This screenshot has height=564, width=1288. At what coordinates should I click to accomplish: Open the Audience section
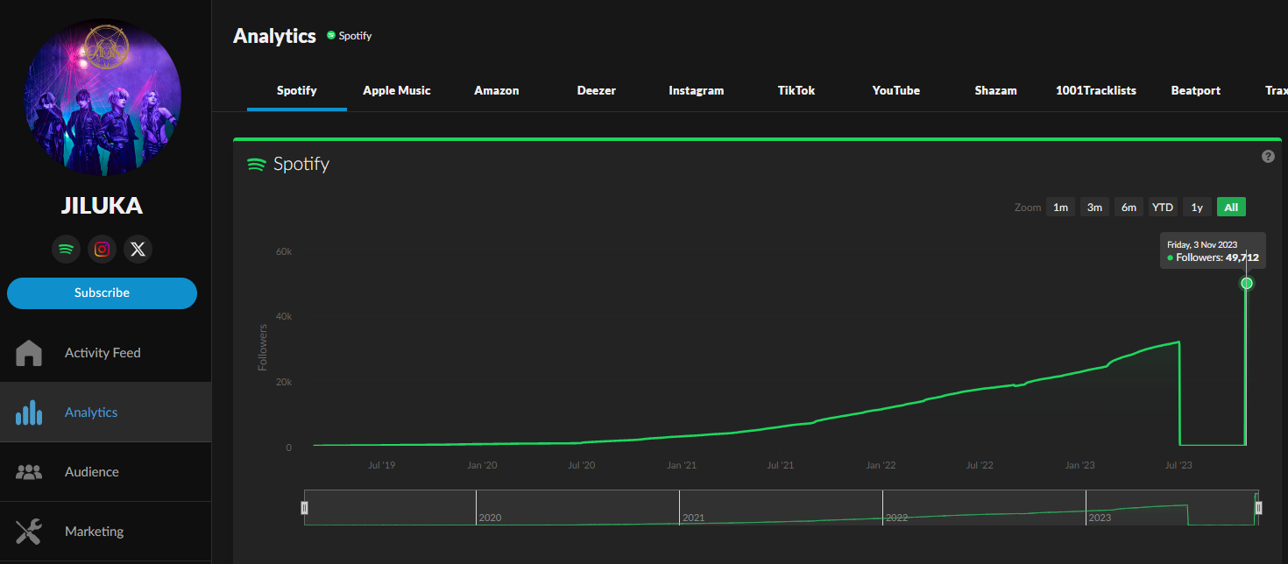[x=91, y=472]
